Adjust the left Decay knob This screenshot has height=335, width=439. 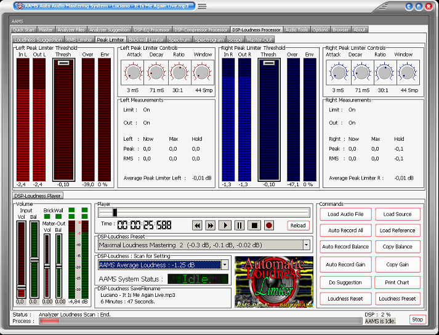[156, 73]
